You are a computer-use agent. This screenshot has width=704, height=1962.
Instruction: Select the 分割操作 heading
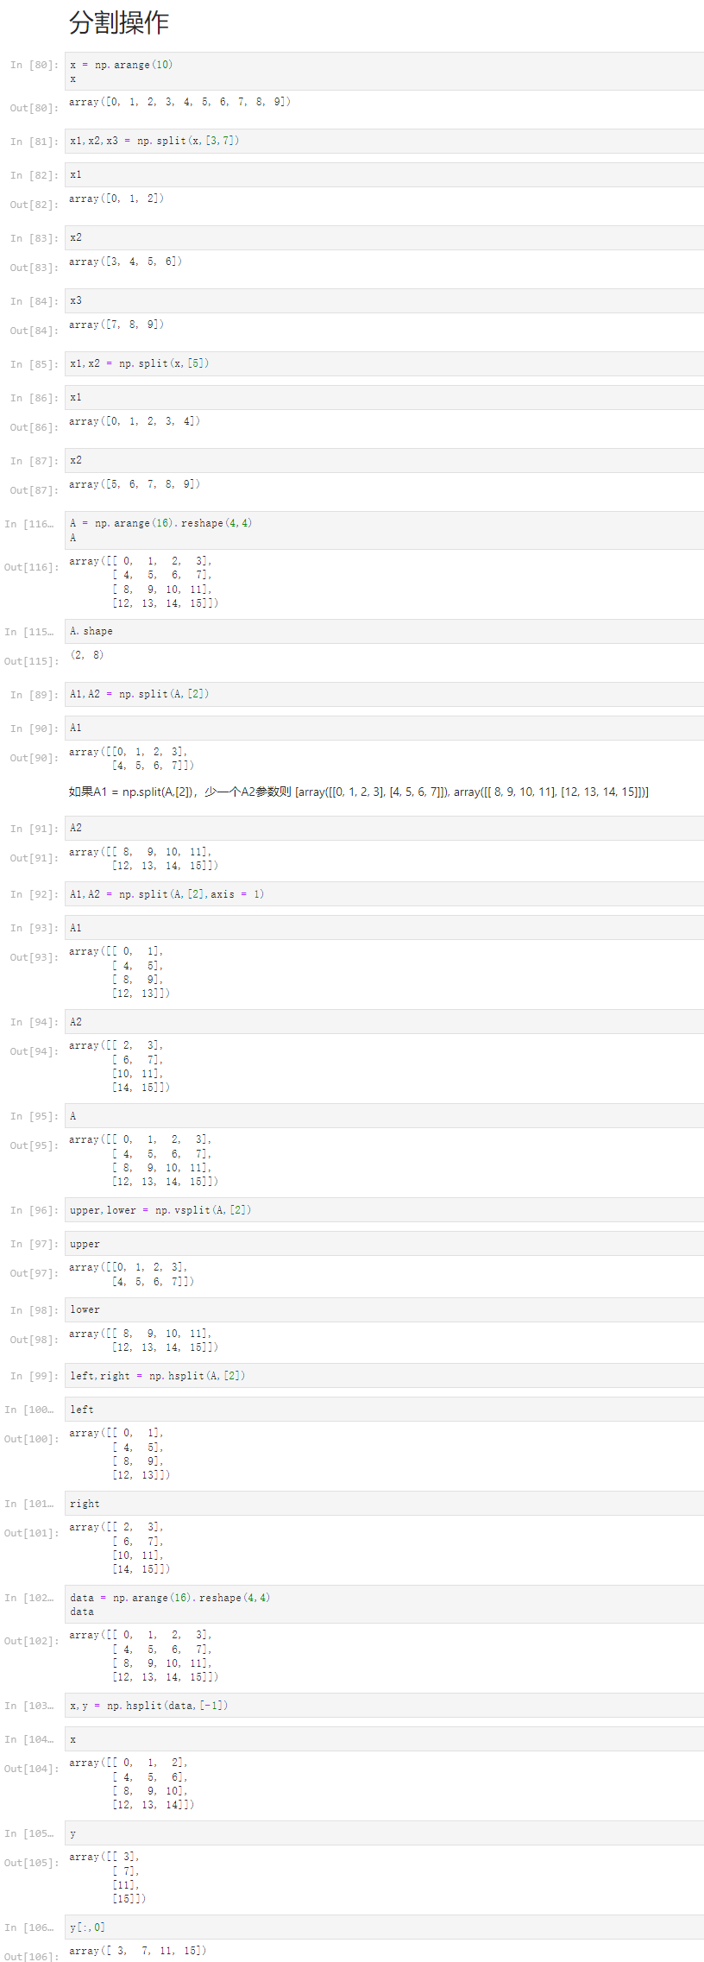coord(119,22)
